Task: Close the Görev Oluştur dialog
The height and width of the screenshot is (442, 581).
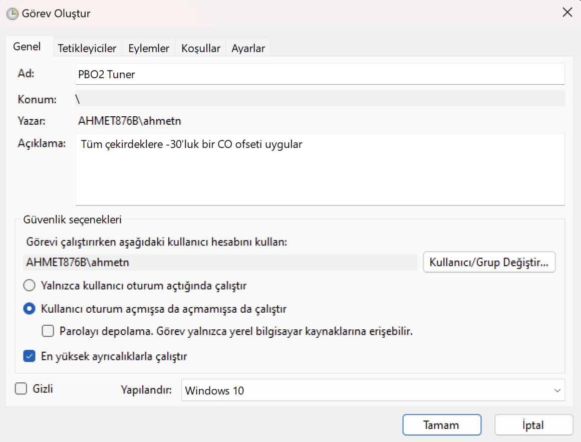Action: coord(567,12)
